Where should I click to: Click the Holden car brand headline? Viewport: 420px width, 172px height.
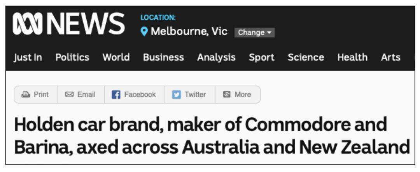click(x=212, y=136)
